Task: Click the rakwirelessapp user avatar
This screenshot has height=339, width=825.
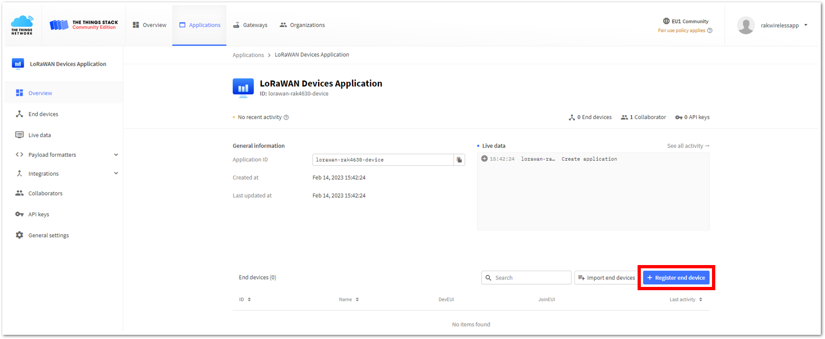Action: [x=745, y=25]
